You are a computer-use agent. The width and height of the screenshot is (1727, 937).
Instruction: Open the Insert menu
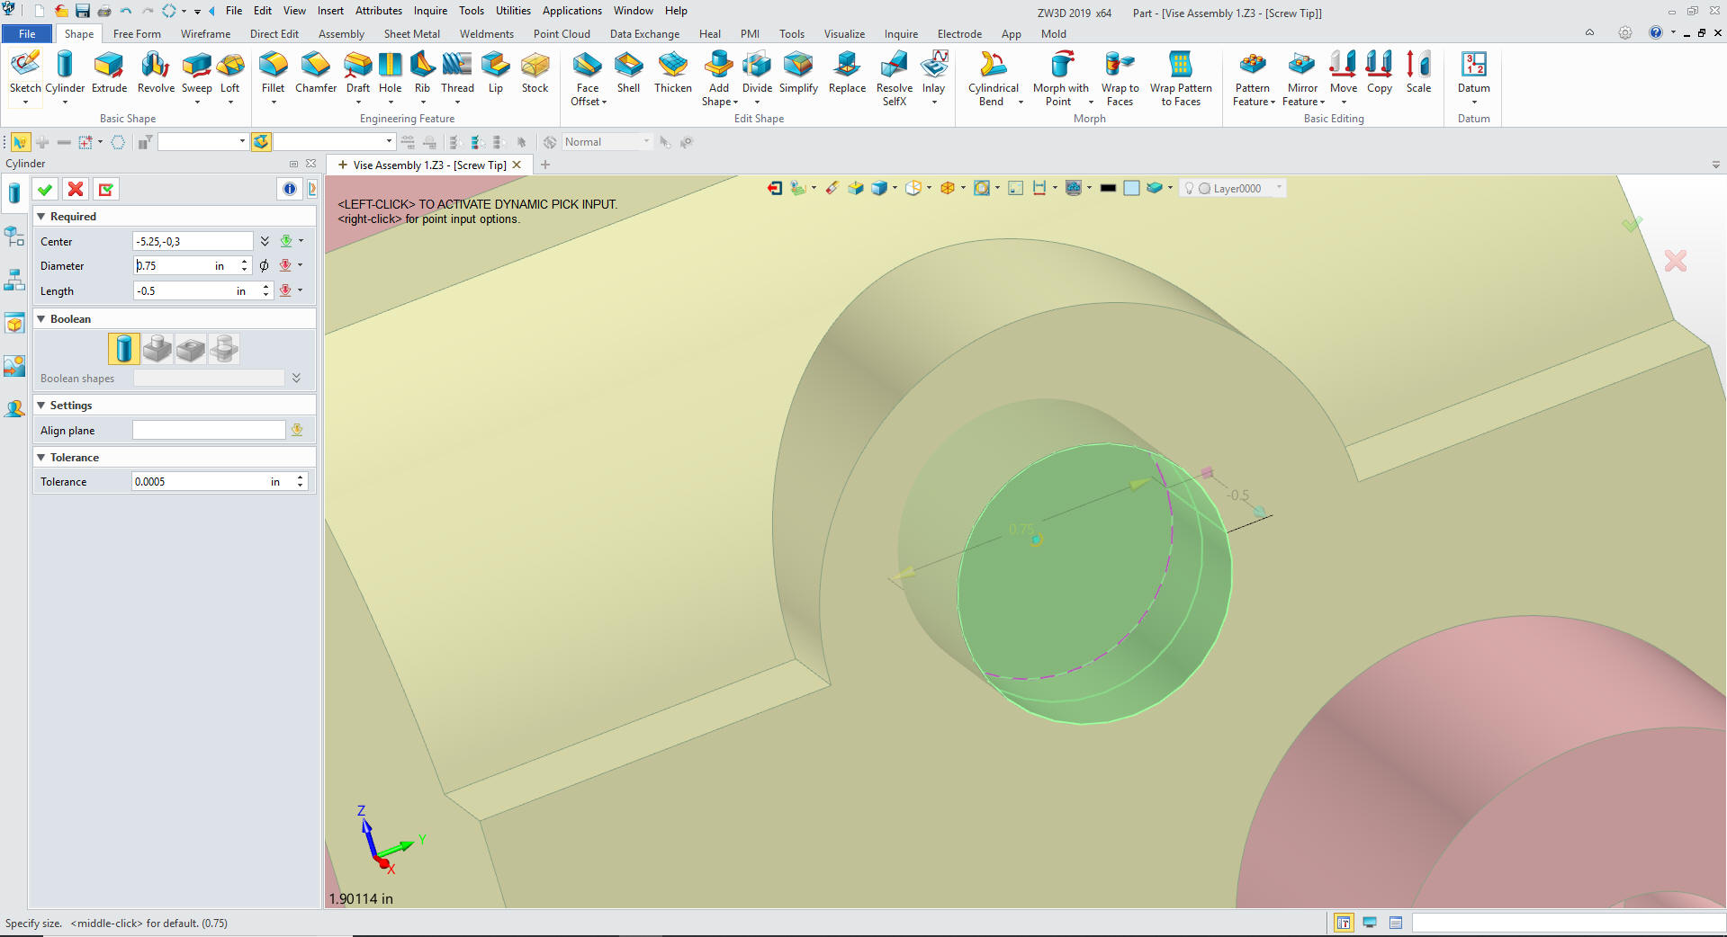[x=330, y=11]
